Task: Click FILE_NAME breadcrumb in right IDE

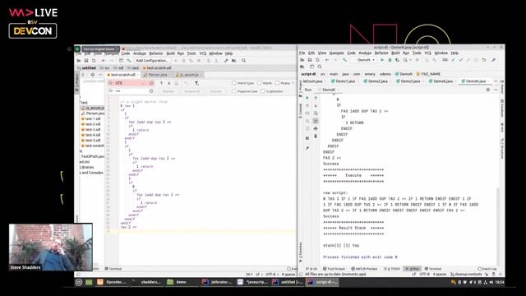Action: coord(428,74)
